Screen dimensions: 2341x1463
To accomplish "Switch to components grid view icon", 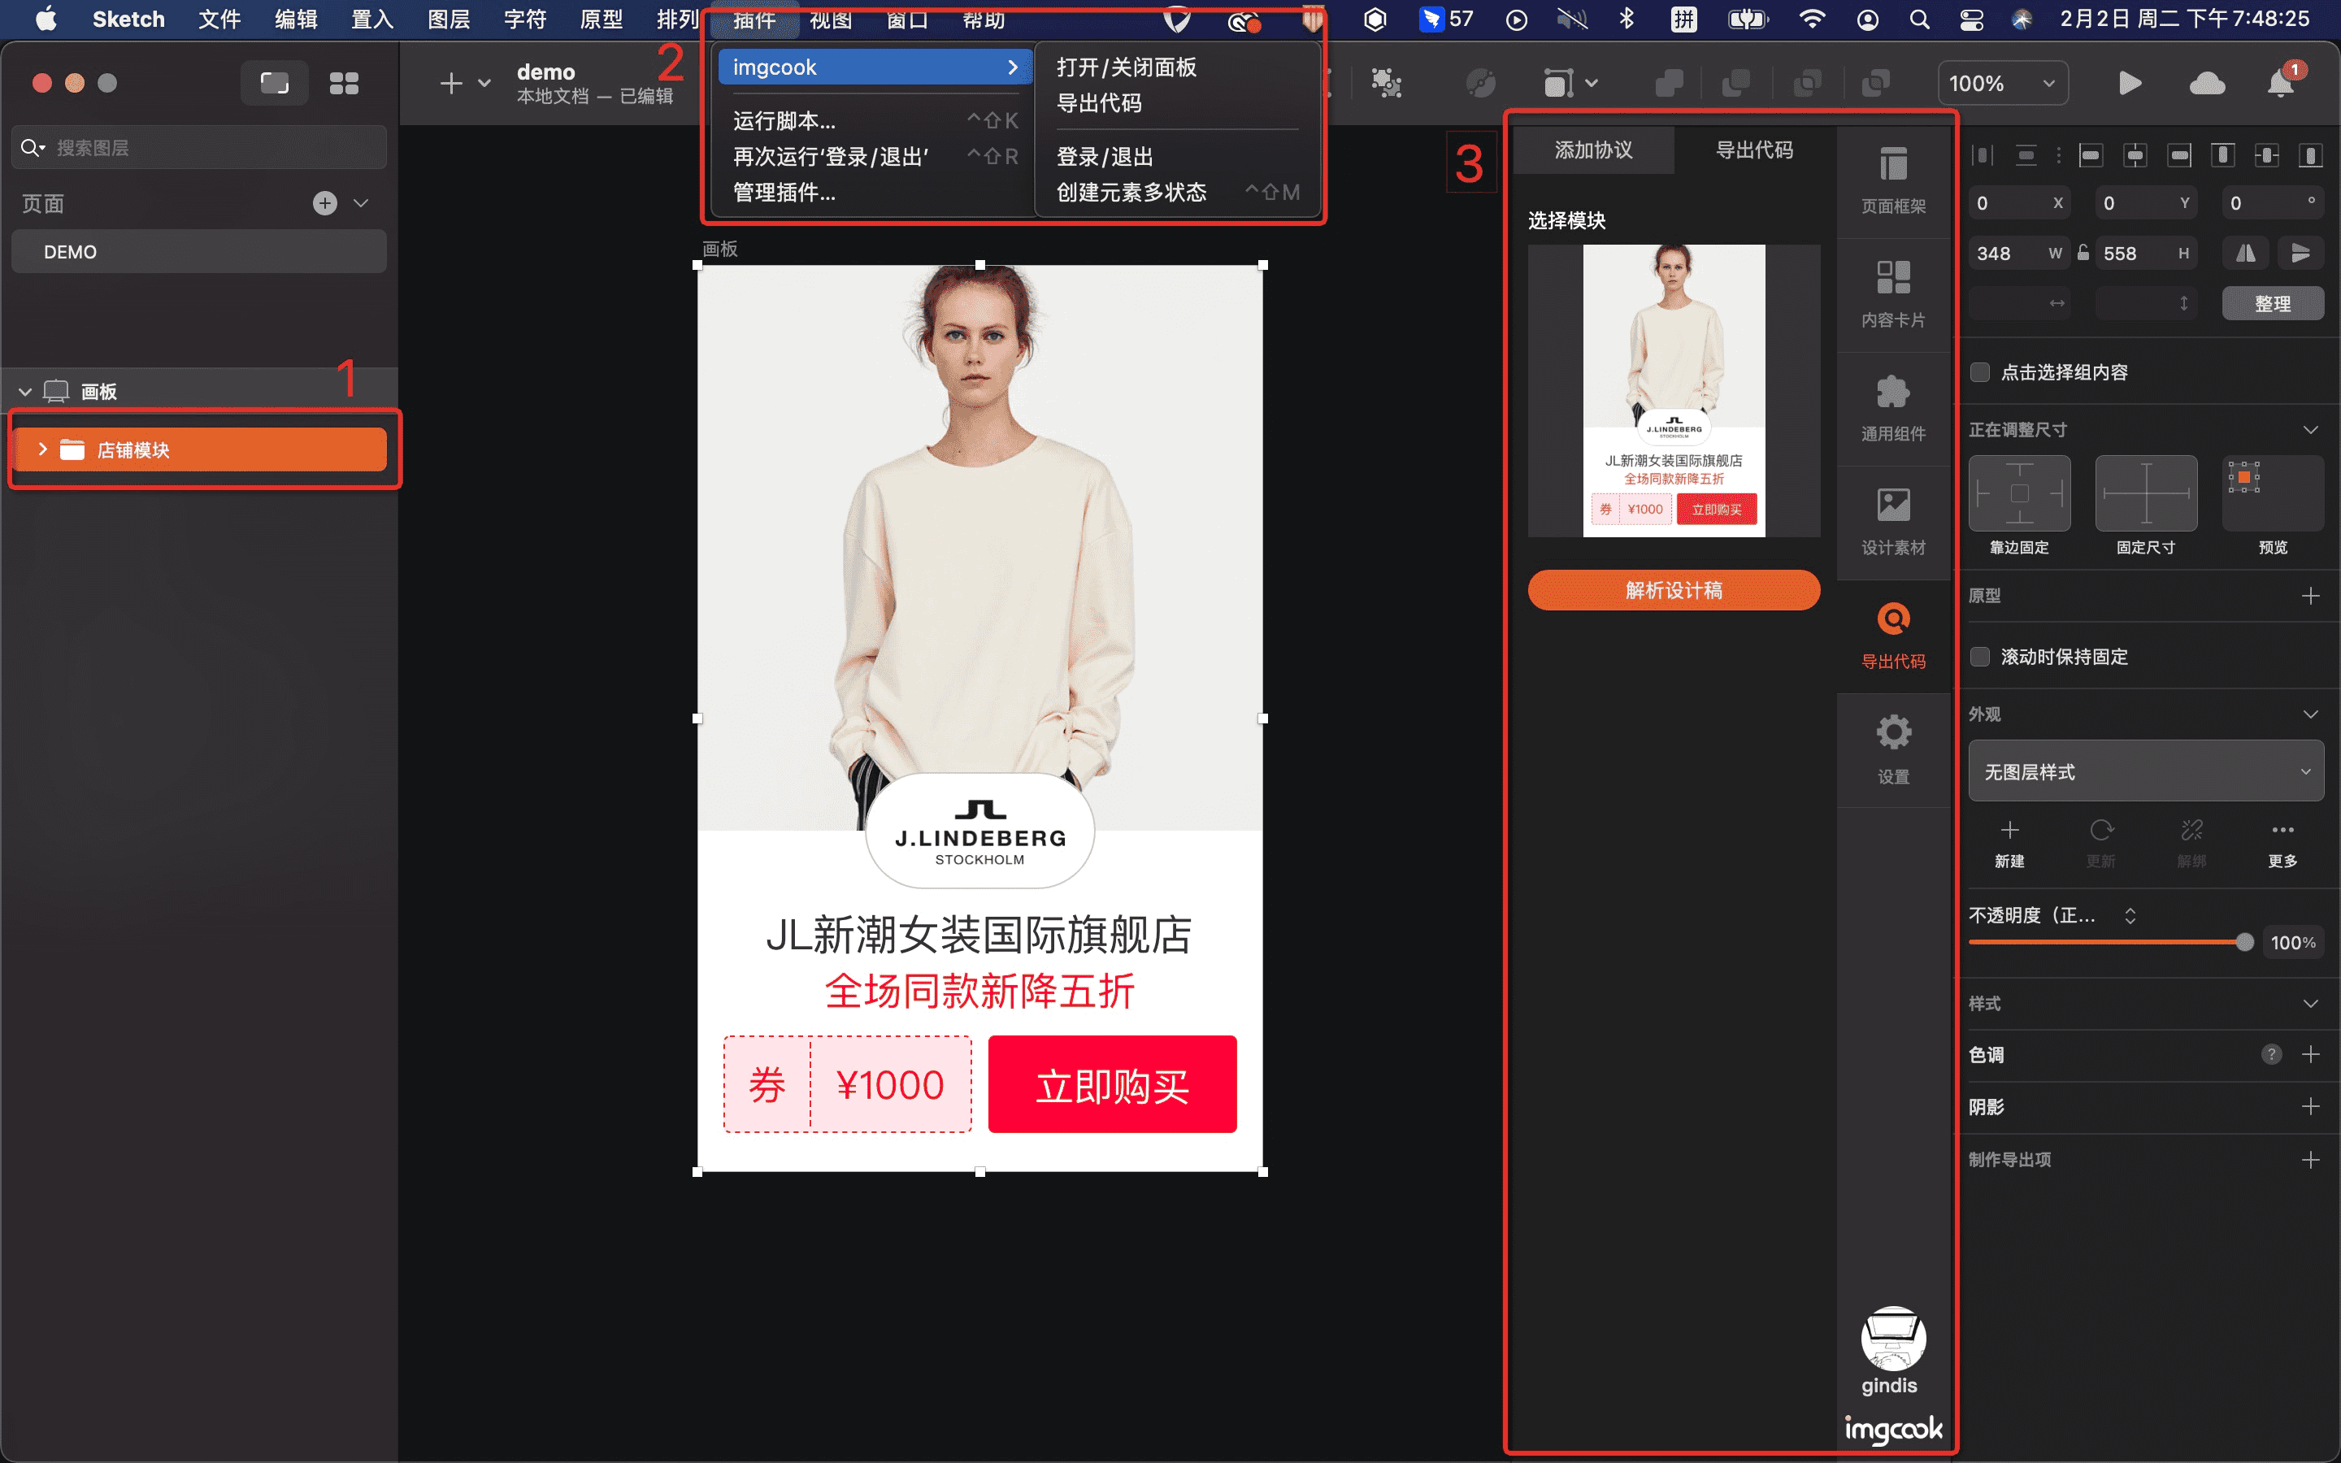I will [x=343, y=83].
